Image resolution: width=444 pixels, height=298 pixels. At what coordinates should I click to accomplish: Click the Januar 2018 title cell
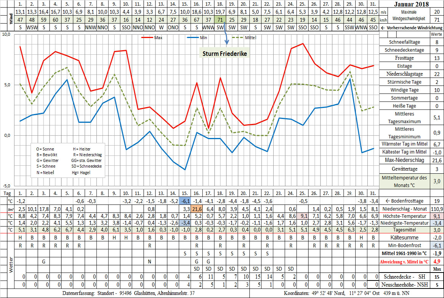coord(412,4)
